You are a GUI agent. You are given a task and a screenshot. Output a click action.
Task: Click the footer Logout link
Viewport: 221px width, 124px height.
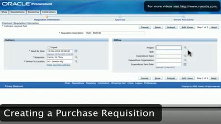[x=139, y=83]
